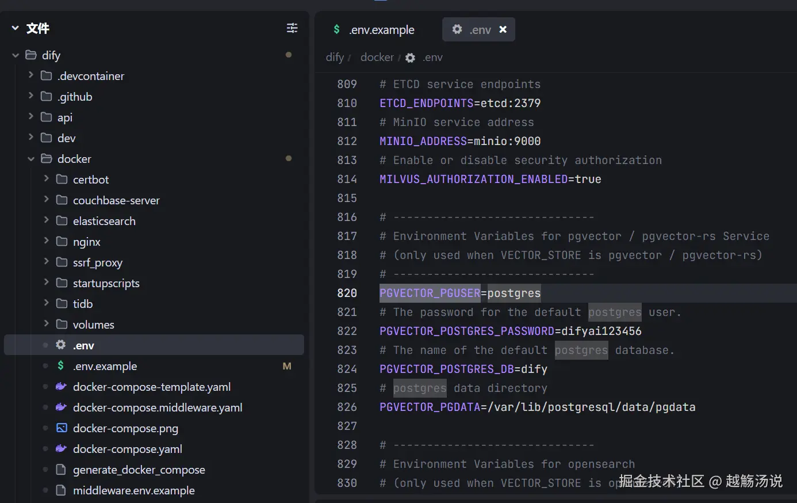Click the docker breadcrumb link
This screenshot has height=503, width=797.
click(x=377, y=58)
